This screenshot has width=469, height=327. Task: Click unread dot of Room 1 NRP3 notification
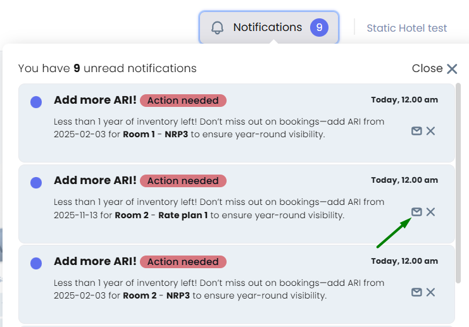[x=36, y=102]
